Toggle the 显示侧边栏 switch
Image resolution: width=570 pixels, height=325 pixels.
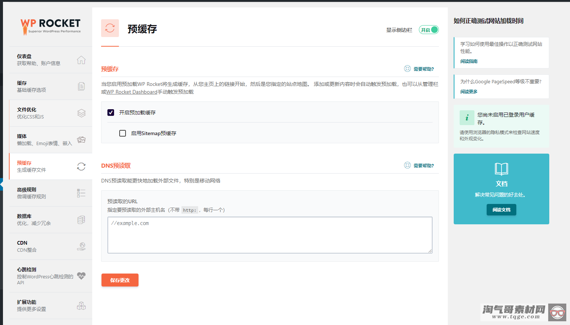(429, 30)
